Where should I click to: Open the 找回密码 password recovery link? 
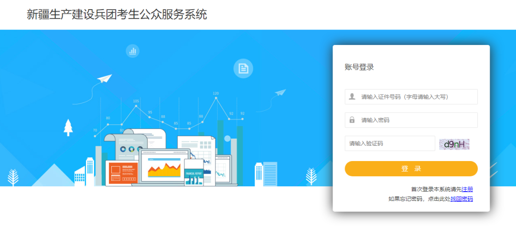[x=462, y=199]
